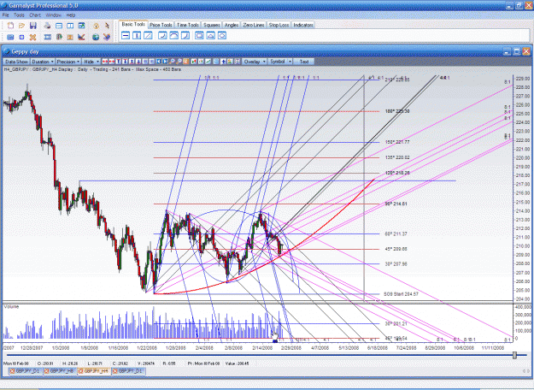Click the 90° 214.81 level label
This screenshot has width=534, height=390.
[x=396, y=204]
